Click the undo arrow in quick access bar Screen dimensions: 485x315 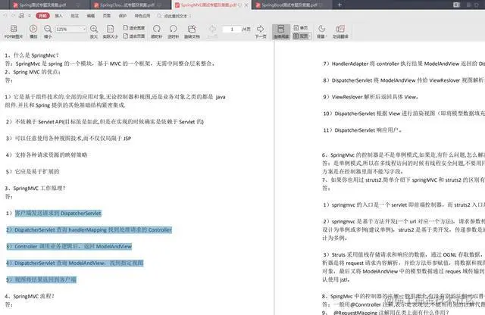tap(5, 15)
